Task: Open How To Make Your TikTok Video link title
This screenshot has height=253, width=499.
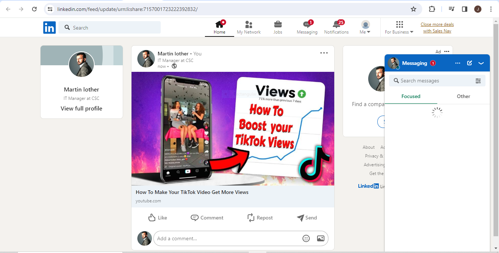Action: click(x=192, y=192)
